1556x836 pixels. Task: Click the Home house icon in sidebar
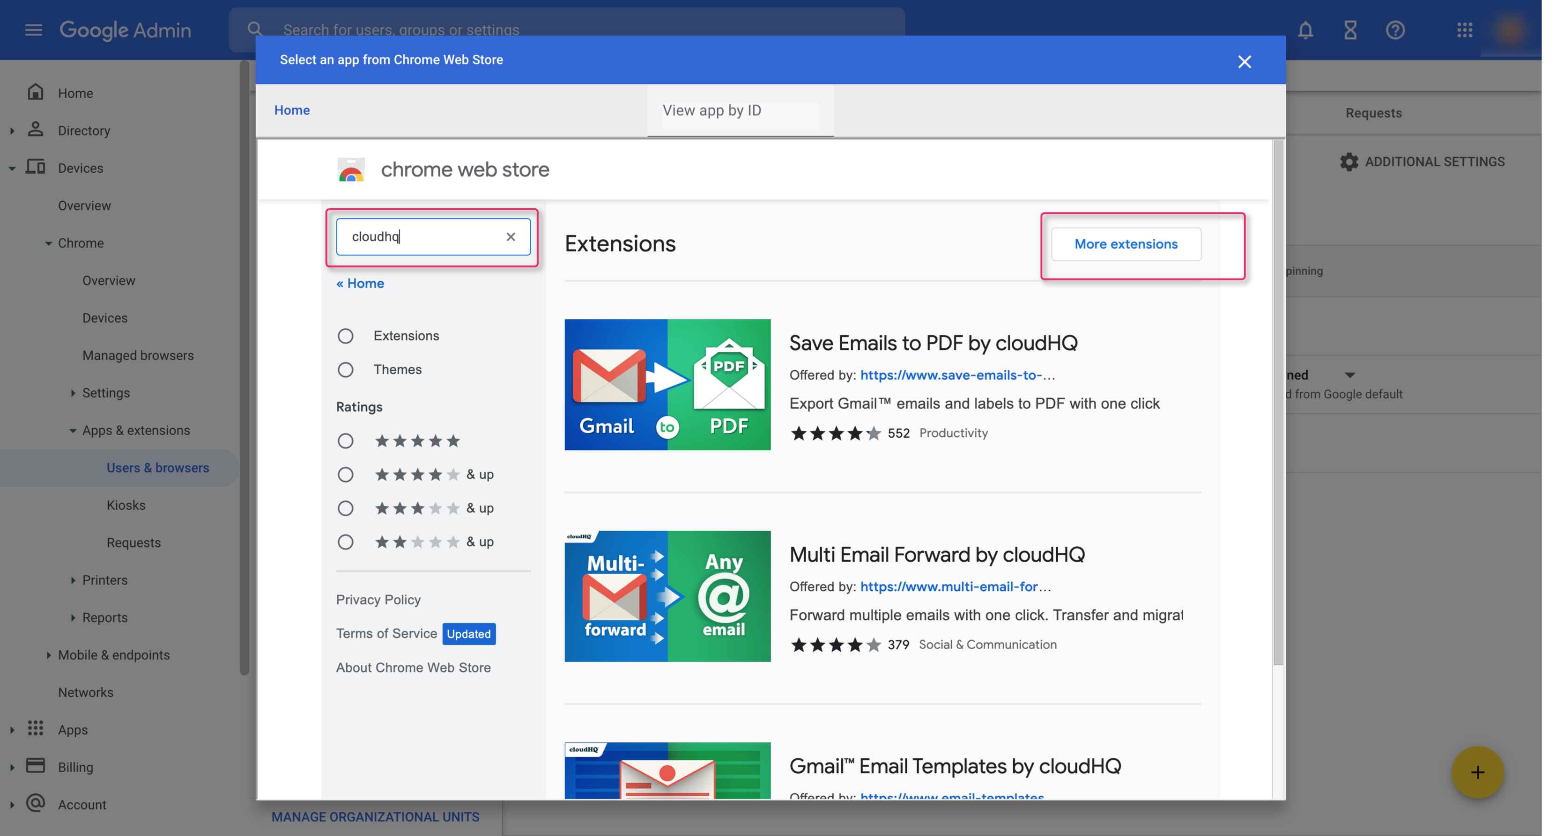click(36, 92)
